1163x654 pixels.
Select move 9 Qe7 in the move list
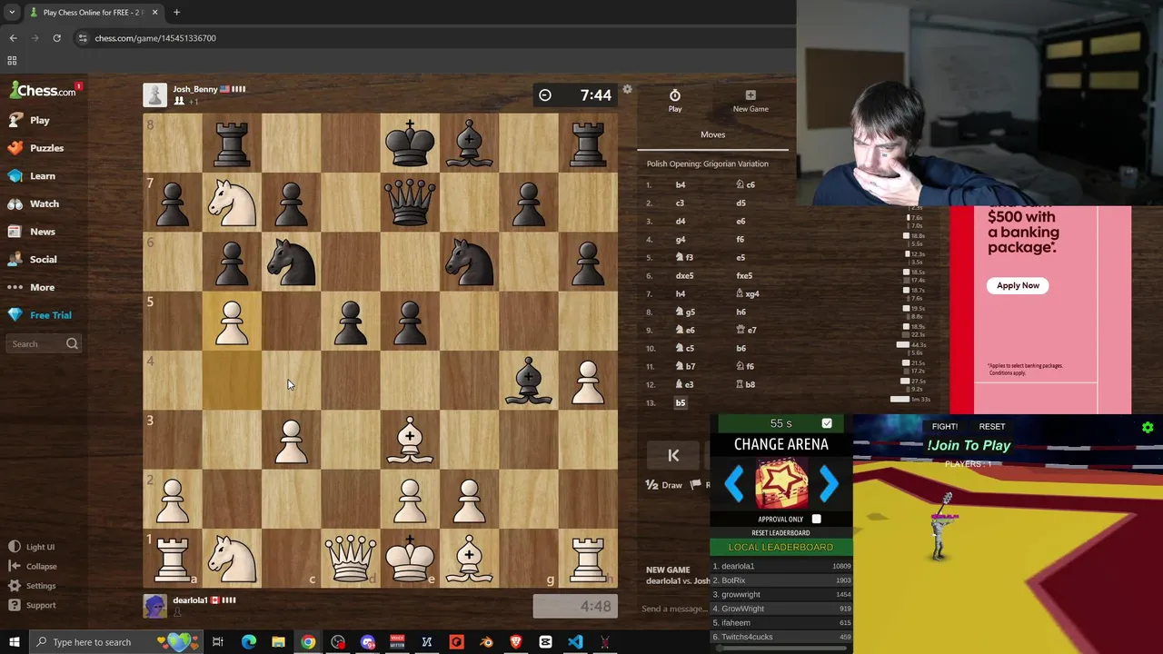(x=746, y=330)
